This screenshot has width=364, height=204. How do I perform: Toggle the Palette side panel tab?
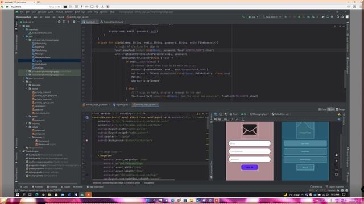pyautogui.click(x=211, y=118)
